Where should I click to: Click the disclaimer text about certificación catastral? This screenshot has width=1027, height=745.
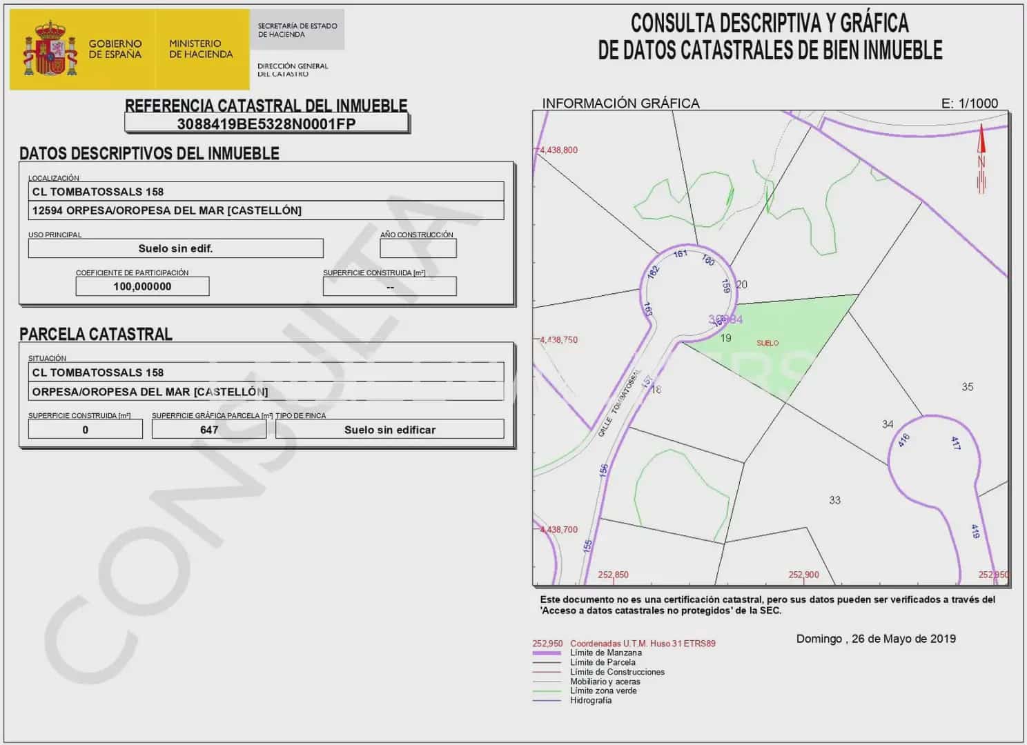click(x=767, y=605)
